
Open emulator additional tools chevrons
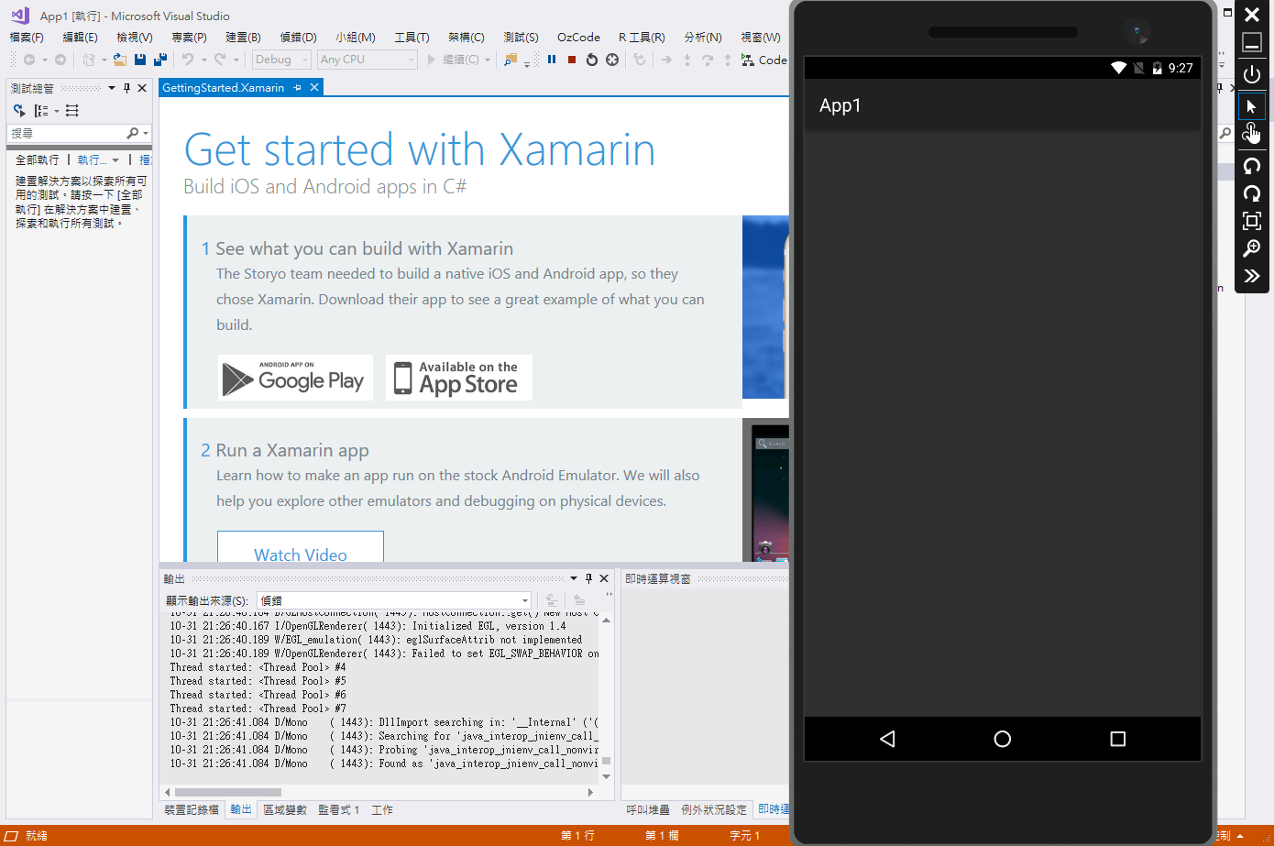coord(1252,276)
